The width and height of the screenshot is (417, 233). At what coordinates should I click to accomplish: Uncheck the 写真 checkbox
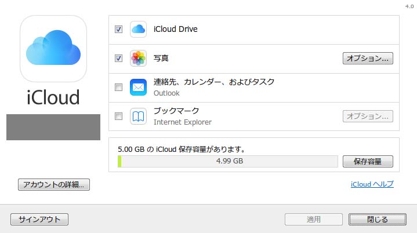(119, 58)
